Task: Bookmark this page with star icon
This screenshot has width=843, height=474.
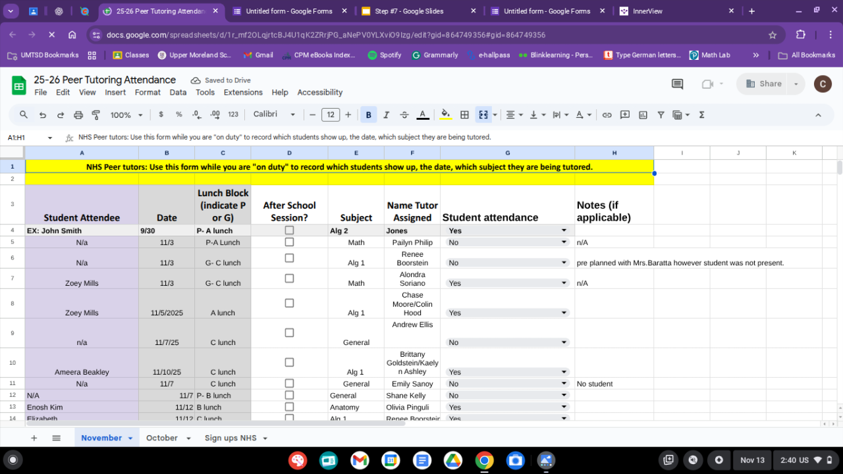Action: point(773,35)
